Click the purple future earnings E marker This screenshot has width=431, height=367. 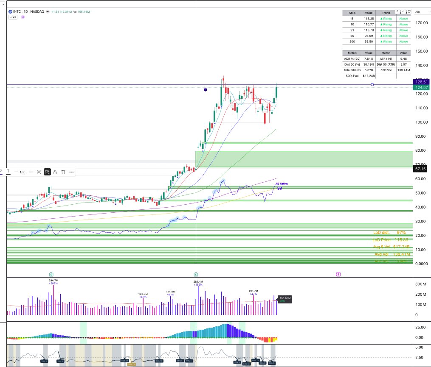tap(338, 274)
